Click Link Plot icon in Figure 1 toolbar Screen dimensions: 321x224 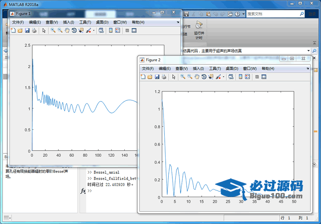(x=101, y=30)
